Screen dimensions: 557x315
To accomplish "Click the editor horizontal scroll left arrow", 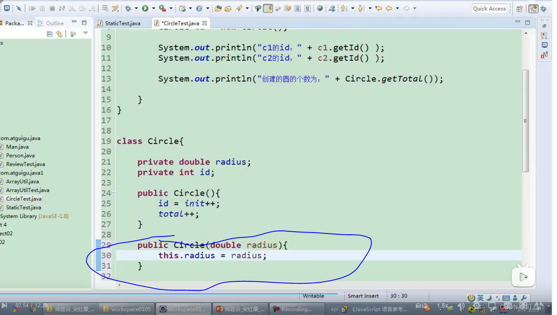I will 119,285.
